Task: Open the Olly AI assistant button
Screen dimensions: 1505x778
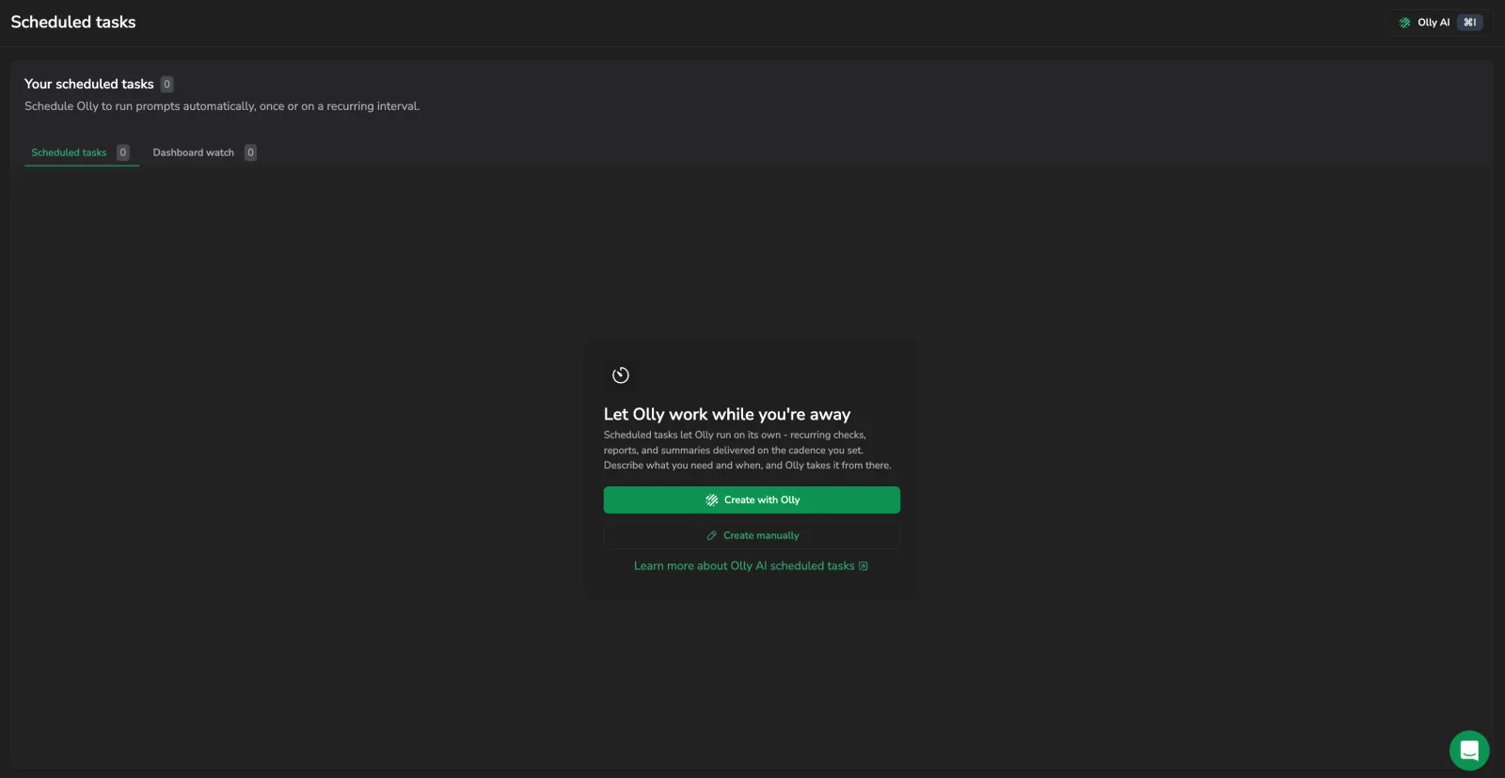Action: pyautogui.click(x=1439, y=23)
